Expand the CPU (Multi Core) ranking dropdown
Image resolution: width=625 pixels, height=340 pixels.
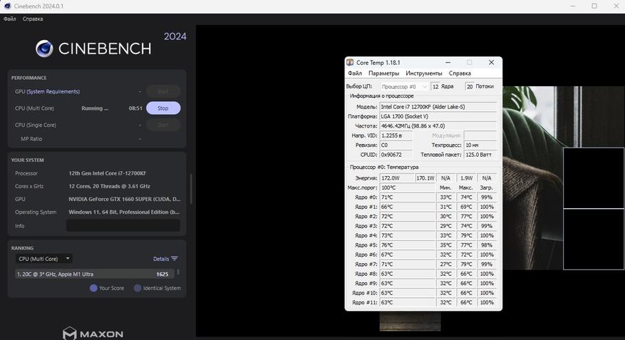44,259
